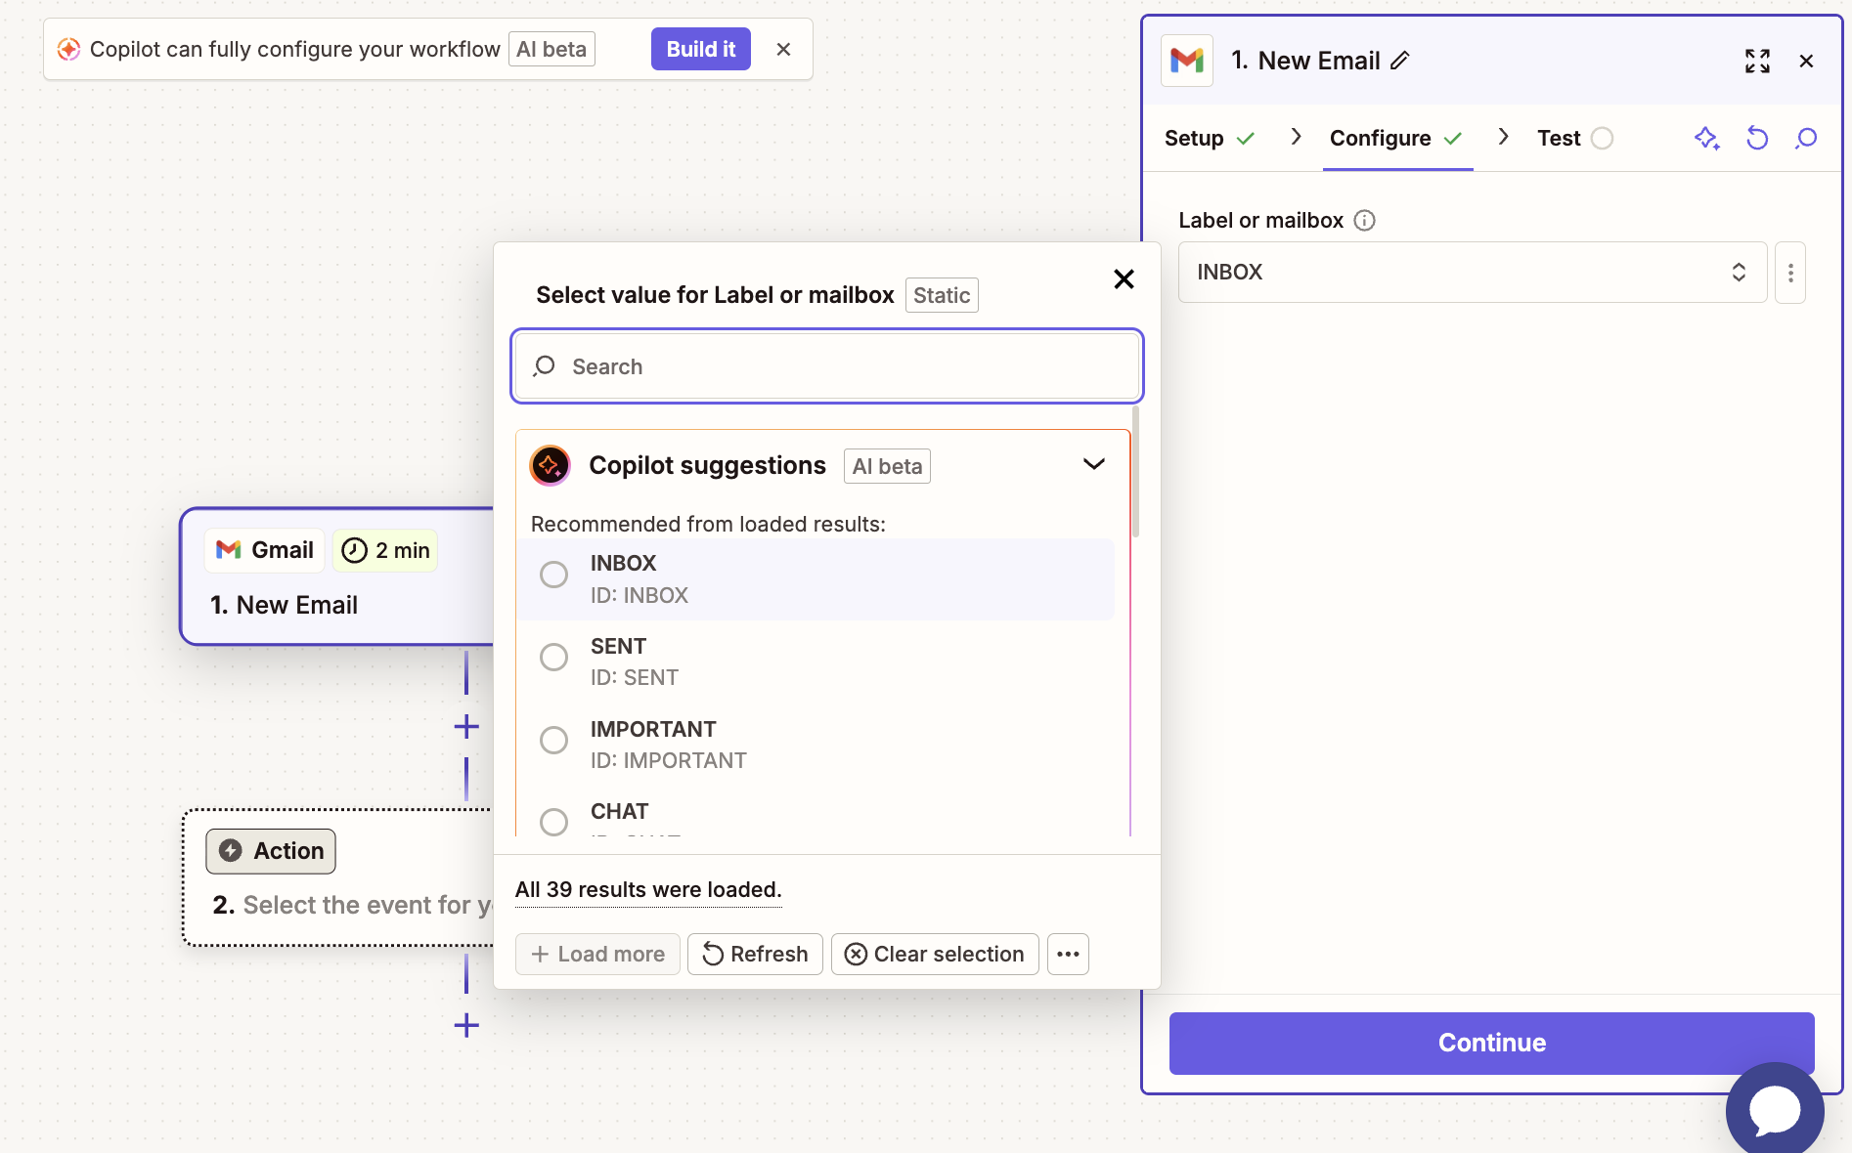Open the more options ellipsis in picker footer
Image resolution: width=1852 pixels, height=1153 pixels.
pos(1068,954)
